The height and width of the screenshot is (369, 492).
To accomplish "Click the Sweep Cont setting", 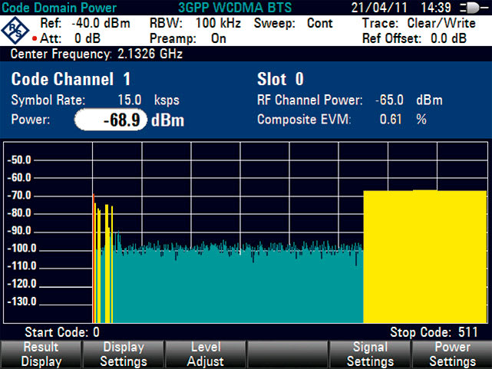I will pos(293,24).
